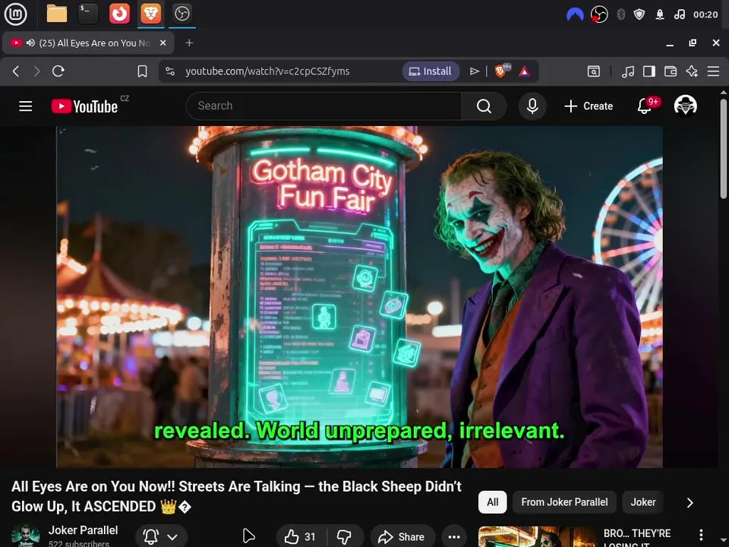Open Brave Shields lion icon

coord(501,71)
